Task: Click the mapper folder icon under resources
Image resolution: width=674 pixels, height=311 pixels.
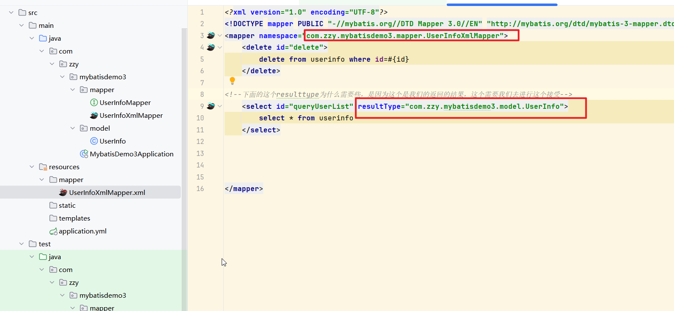Action: 53,179
